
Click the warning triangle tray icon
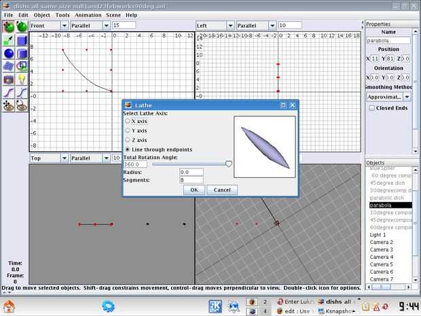click(x=376, y=307)
